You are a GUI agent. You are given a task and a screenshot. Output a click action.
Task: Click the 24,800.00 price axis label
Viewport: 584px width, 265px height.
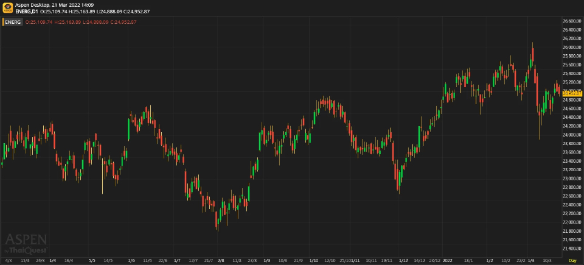(572, 100)
